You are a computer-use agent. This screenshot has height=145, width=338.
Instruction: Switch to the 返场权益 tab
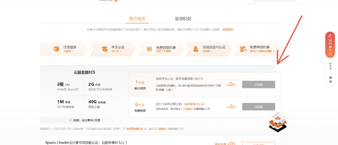(183, 19)
